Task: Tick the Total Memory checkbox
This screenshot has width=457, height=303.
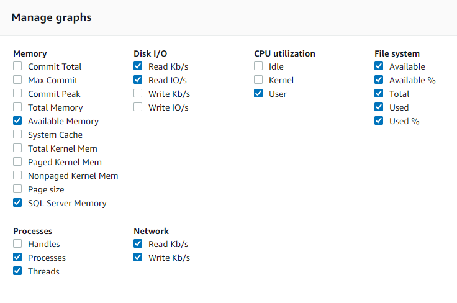Action: 18,107
